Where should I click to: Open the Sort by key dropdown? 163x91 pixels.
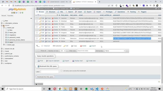(x=115, y=51)
